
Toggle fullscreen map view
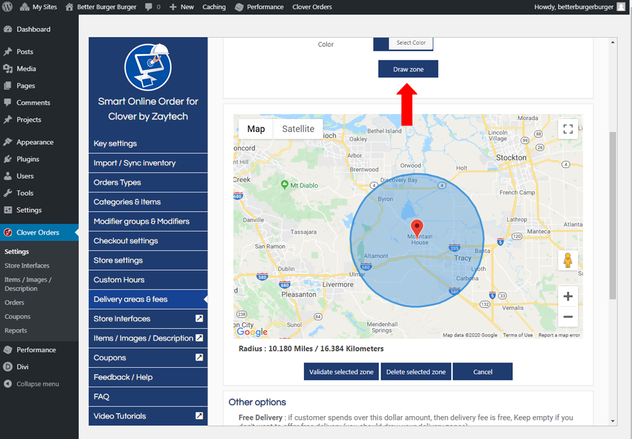[x=568, y=129]
